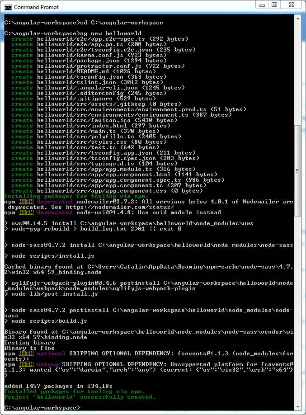This screenshot has width=306, height=415.
Task: Click the 'Binary is fine' line
Action: click(x=29, y=348)
